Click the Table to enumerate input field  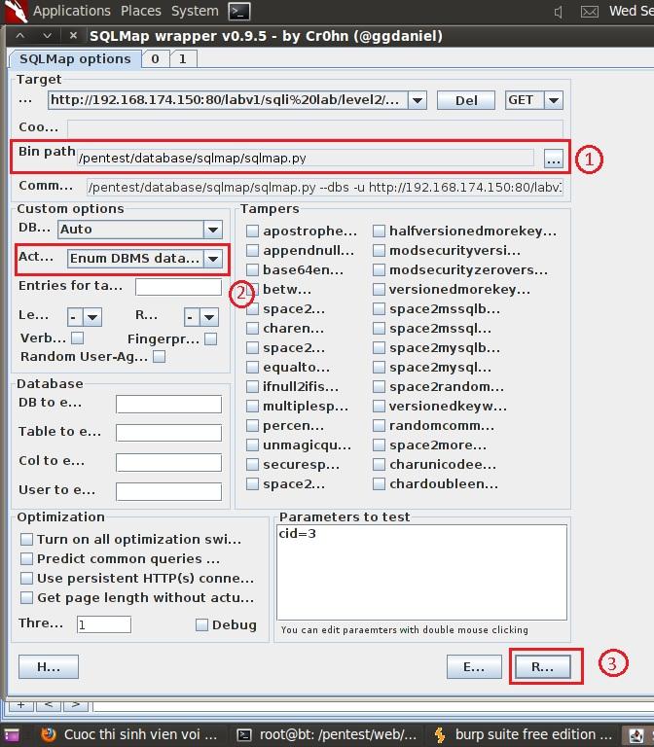click(168, 433)
